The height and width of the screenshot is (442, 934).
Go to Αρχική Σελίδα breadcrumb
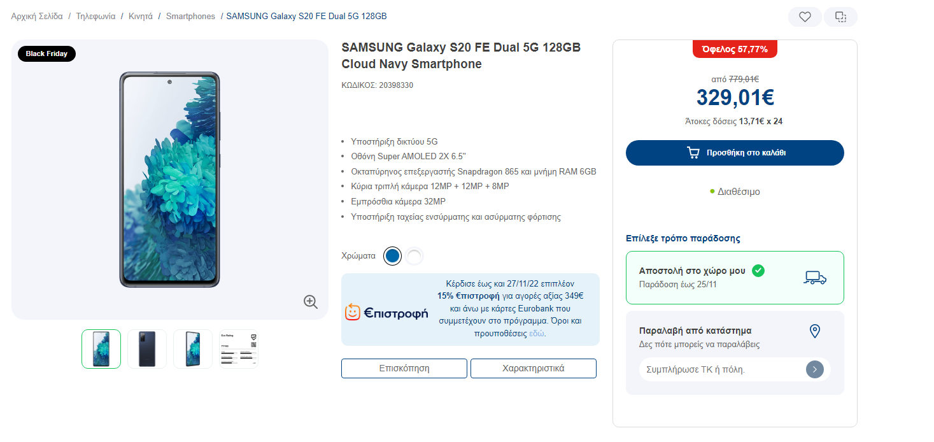click(37, 17)
